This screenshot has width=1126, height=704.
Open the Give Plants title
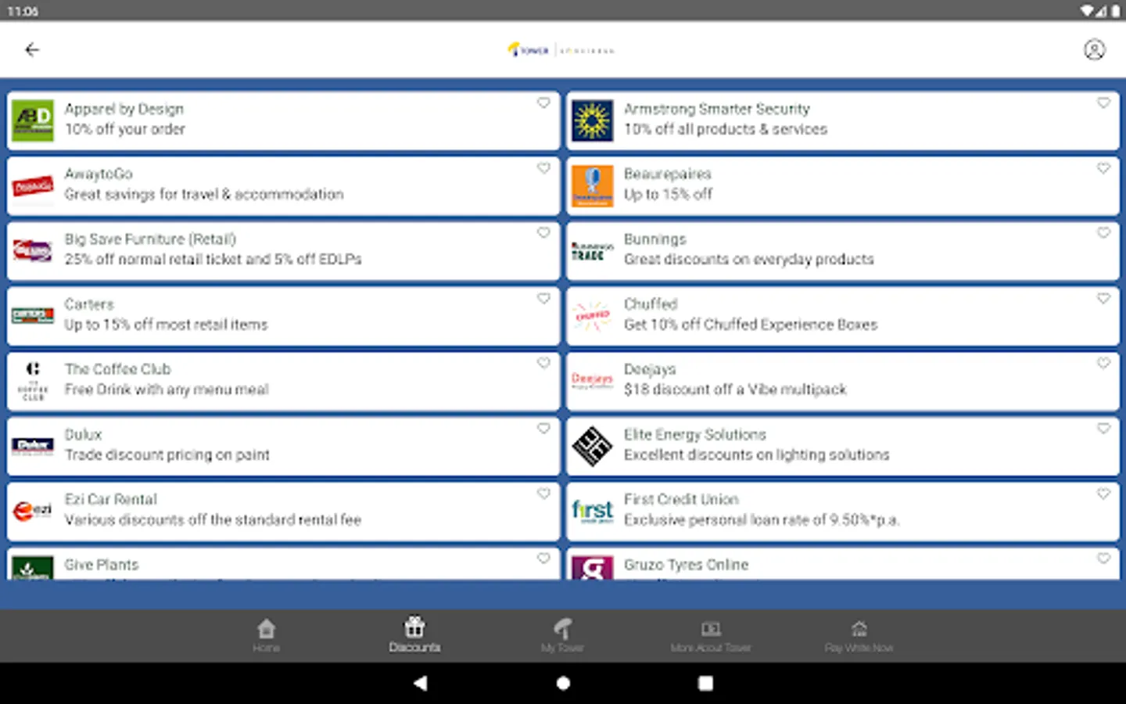coord(102,565)
